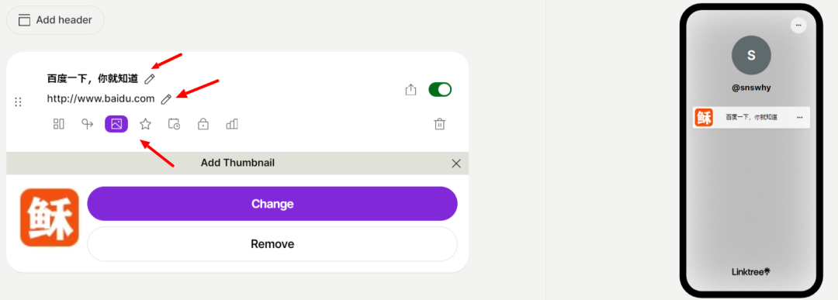Open the link layout icon
The image size is (838, 300).
point(59,124)
